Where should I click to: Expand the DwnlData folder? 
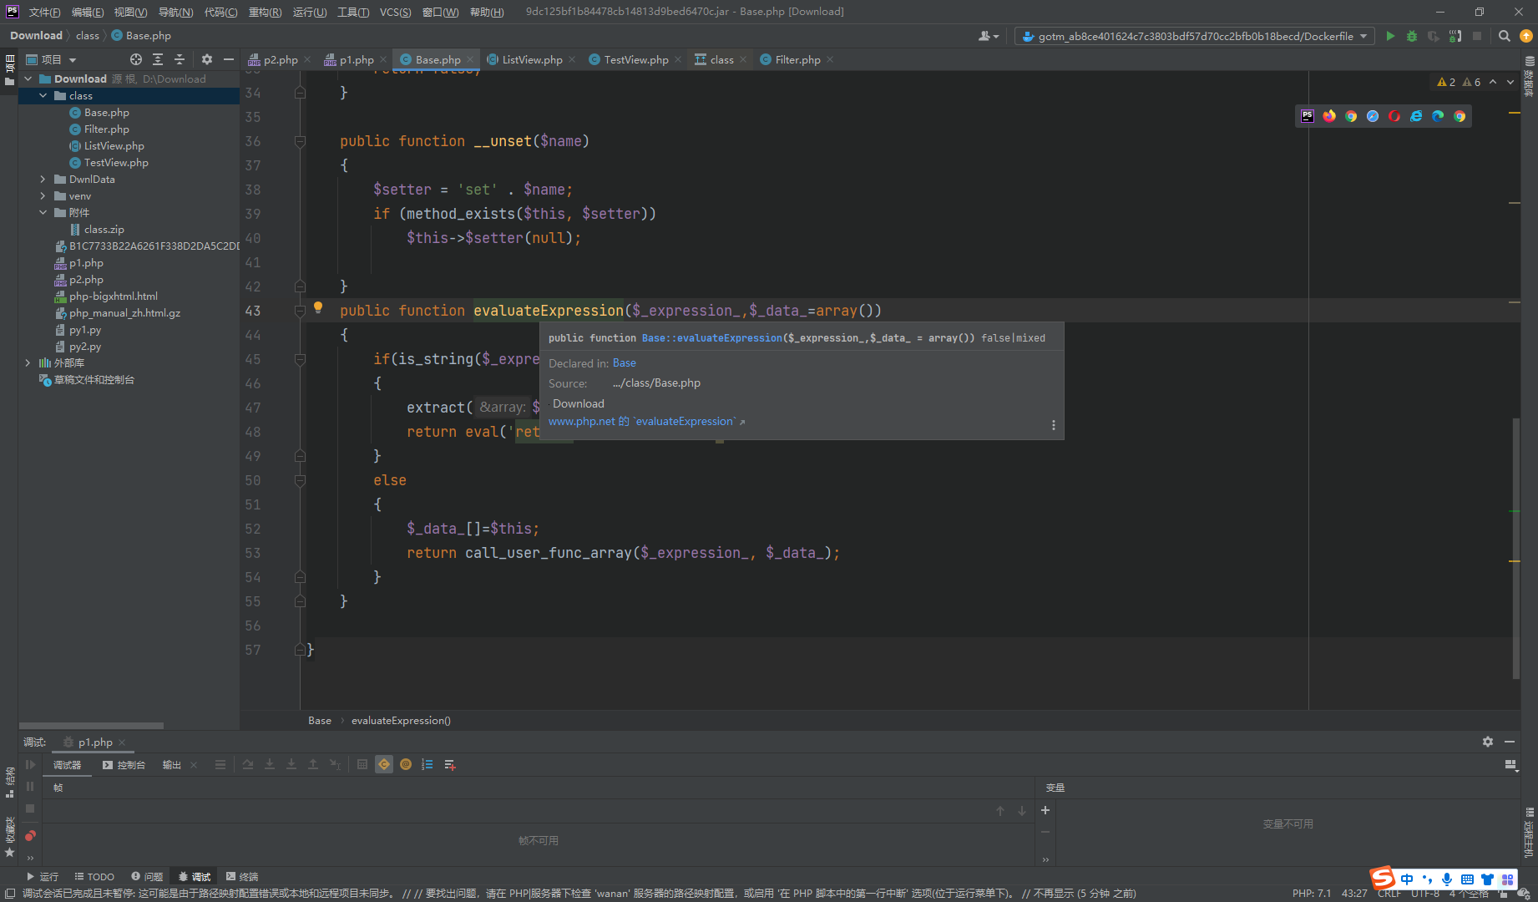(43, 180)
